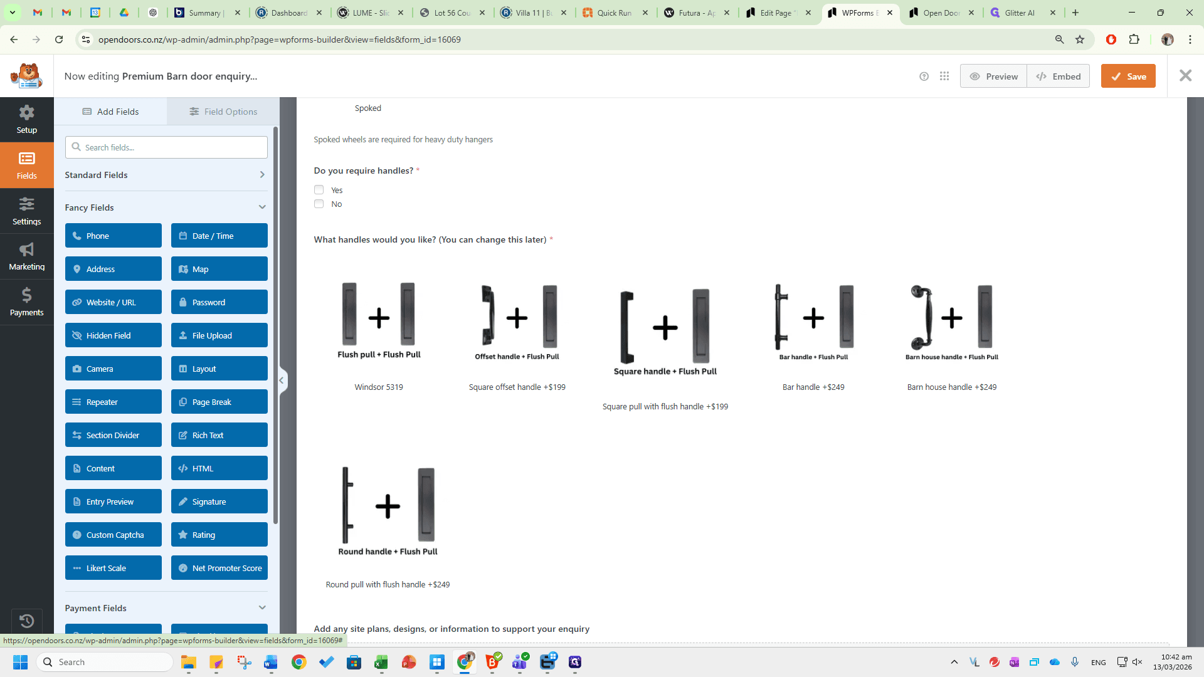Expand the Standard Fields section
The width and height of the screenshot is (1204, 677).
pyautogui.click(x=166, y=175)
